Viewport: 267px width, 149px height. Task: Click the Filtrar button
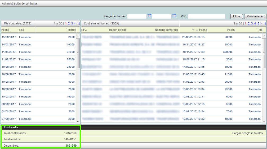point(237,16)
